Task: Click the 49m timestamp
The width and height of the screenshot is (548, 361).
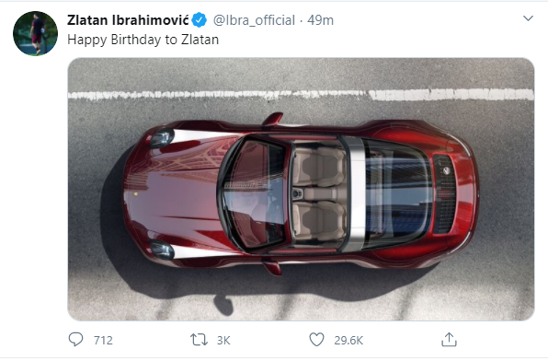Action: 321,20
